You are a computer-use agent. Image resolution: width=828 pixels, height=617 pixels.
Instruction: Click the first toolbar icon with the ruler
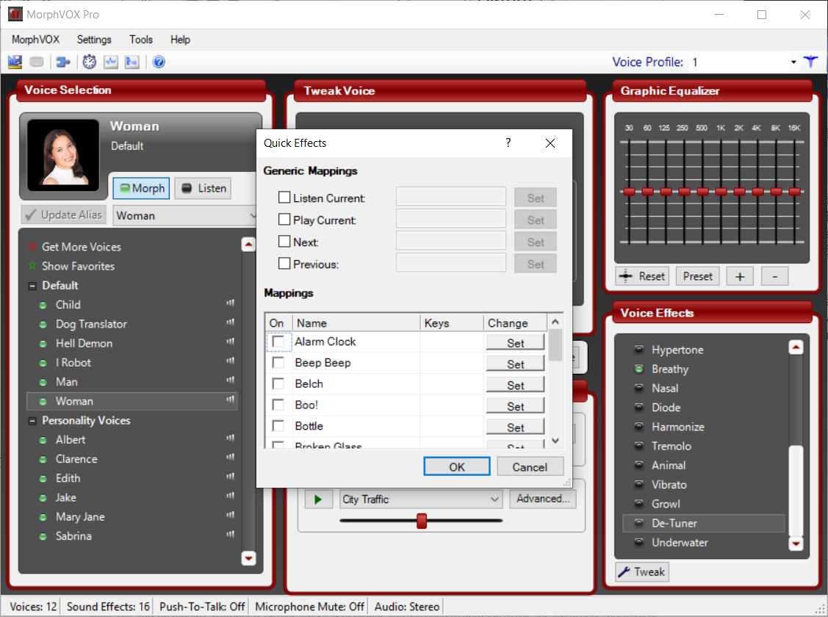point(15,62)
